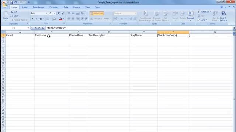Save the workbook from Quick Access toolbar
The image size is (236, 132).
pos(11,3)
